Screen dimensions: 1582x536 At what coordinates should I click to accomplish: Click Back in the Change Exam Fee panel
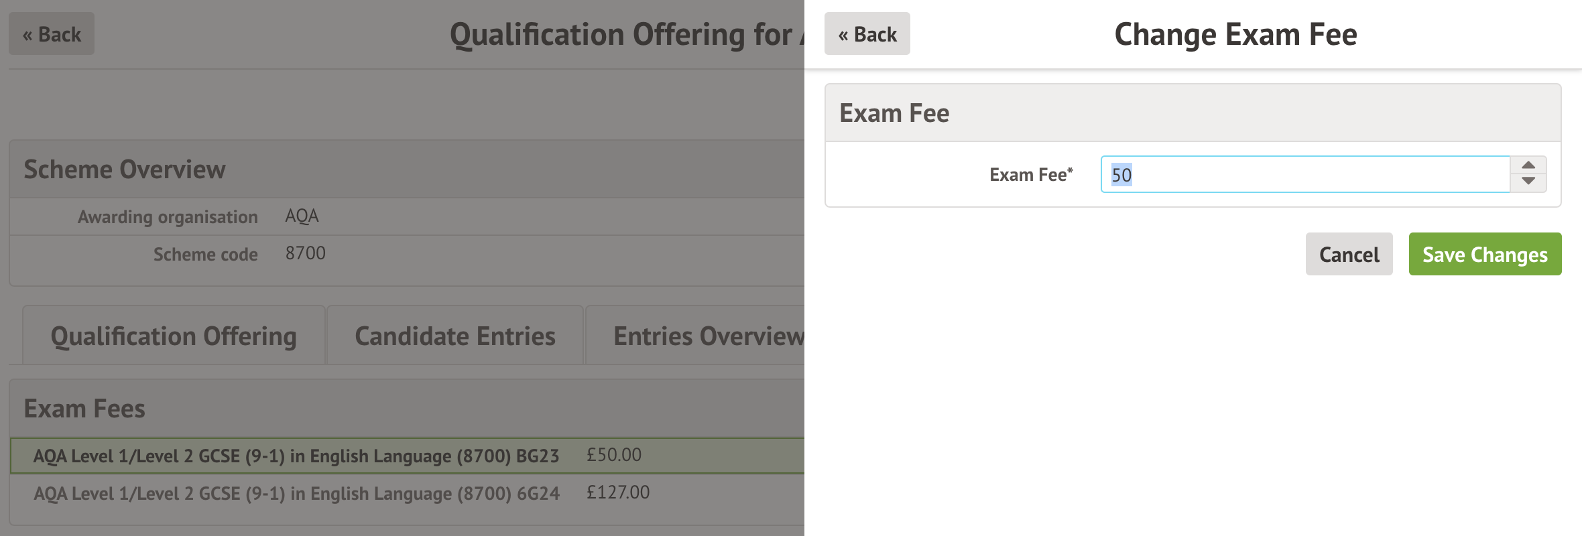867,34
